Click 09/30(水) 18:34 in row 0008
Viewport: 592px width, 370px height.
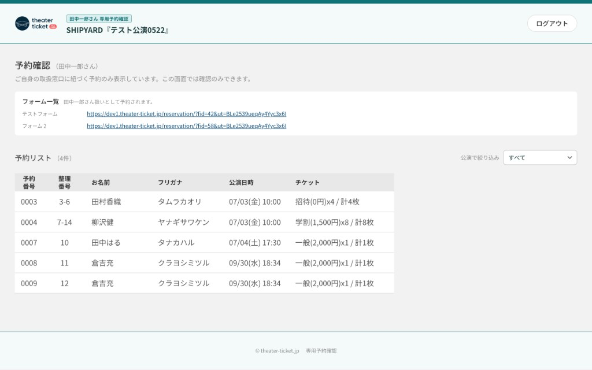(x=255, y=263)
